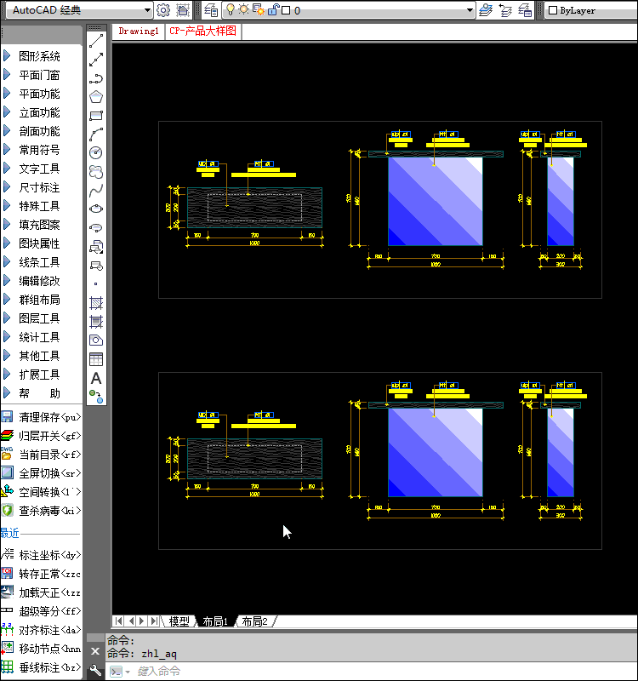Select the Table tool
The height and width of the screenshot is (681, 638).
[96, 358]
